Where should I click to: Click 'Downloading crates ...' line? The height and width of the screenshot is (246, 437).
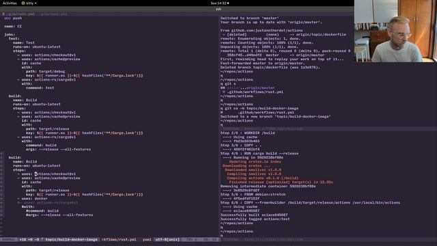coord(246,165)
